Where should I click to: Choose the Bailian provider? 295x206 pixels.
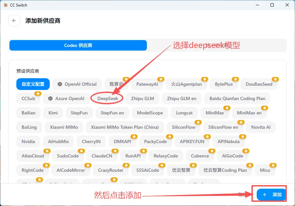[x=28, y=113]
